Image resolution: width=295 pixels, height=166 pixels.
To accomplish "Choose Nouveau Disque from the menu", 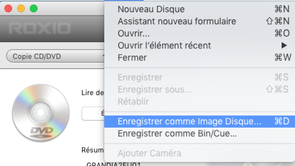I will click(200, 9).
